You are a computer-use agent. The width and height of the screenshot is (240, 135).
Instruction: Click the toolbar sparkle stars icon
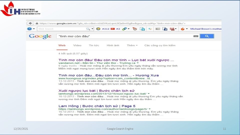coord(150,29)
